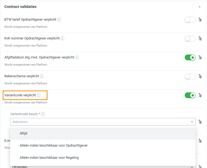Click info icon beside KvK nummer Opdrachtgever
The width and height of the screenshot is (207, 168).
[x=62, y=38]
